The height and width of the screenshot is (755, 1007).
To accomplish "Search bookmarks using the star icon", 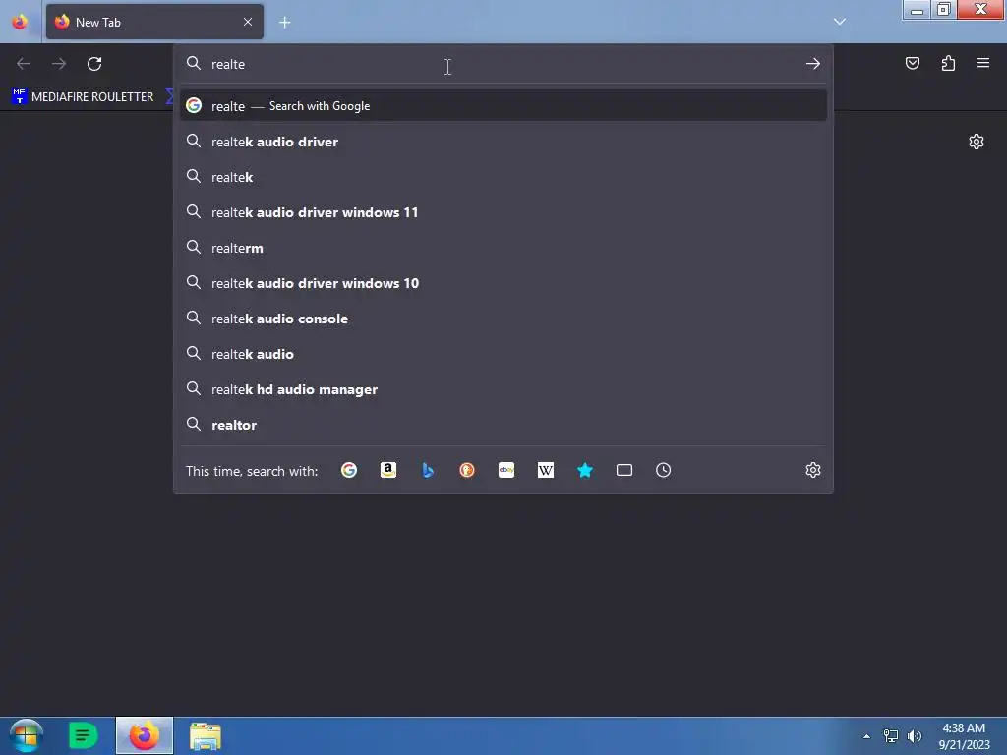I will (x=585, y=470).
